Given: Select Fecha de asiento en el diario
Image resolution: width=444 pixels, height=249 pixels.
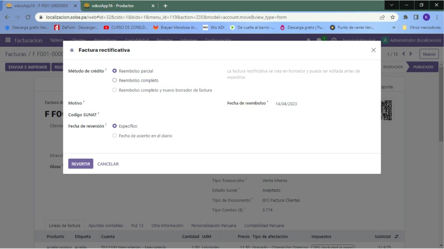Looking at the screenshot, I should pos(114,136).
